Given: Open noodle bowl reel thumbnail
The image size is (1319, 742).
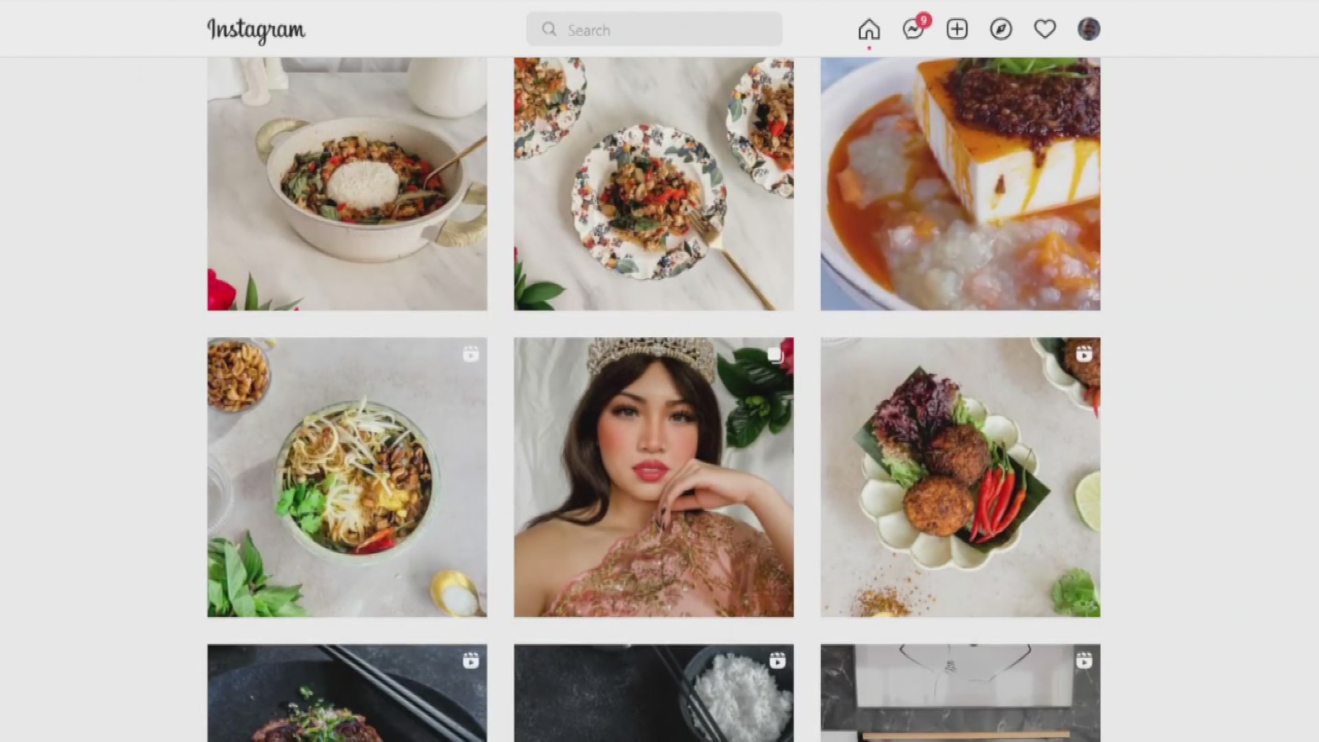Looking at the screenshot, I should tap(347, 477).
